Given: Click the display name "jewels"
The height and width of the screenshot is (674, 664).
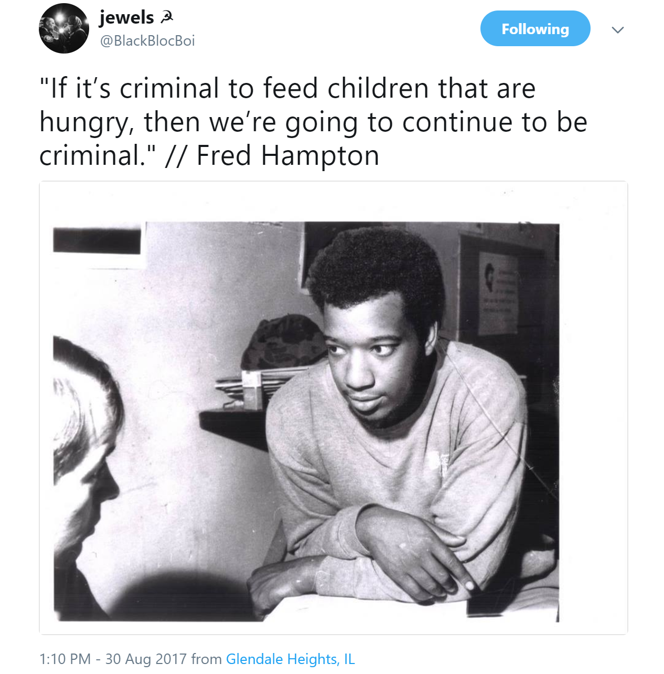Looking at the screenshot, I should [126, 17].
